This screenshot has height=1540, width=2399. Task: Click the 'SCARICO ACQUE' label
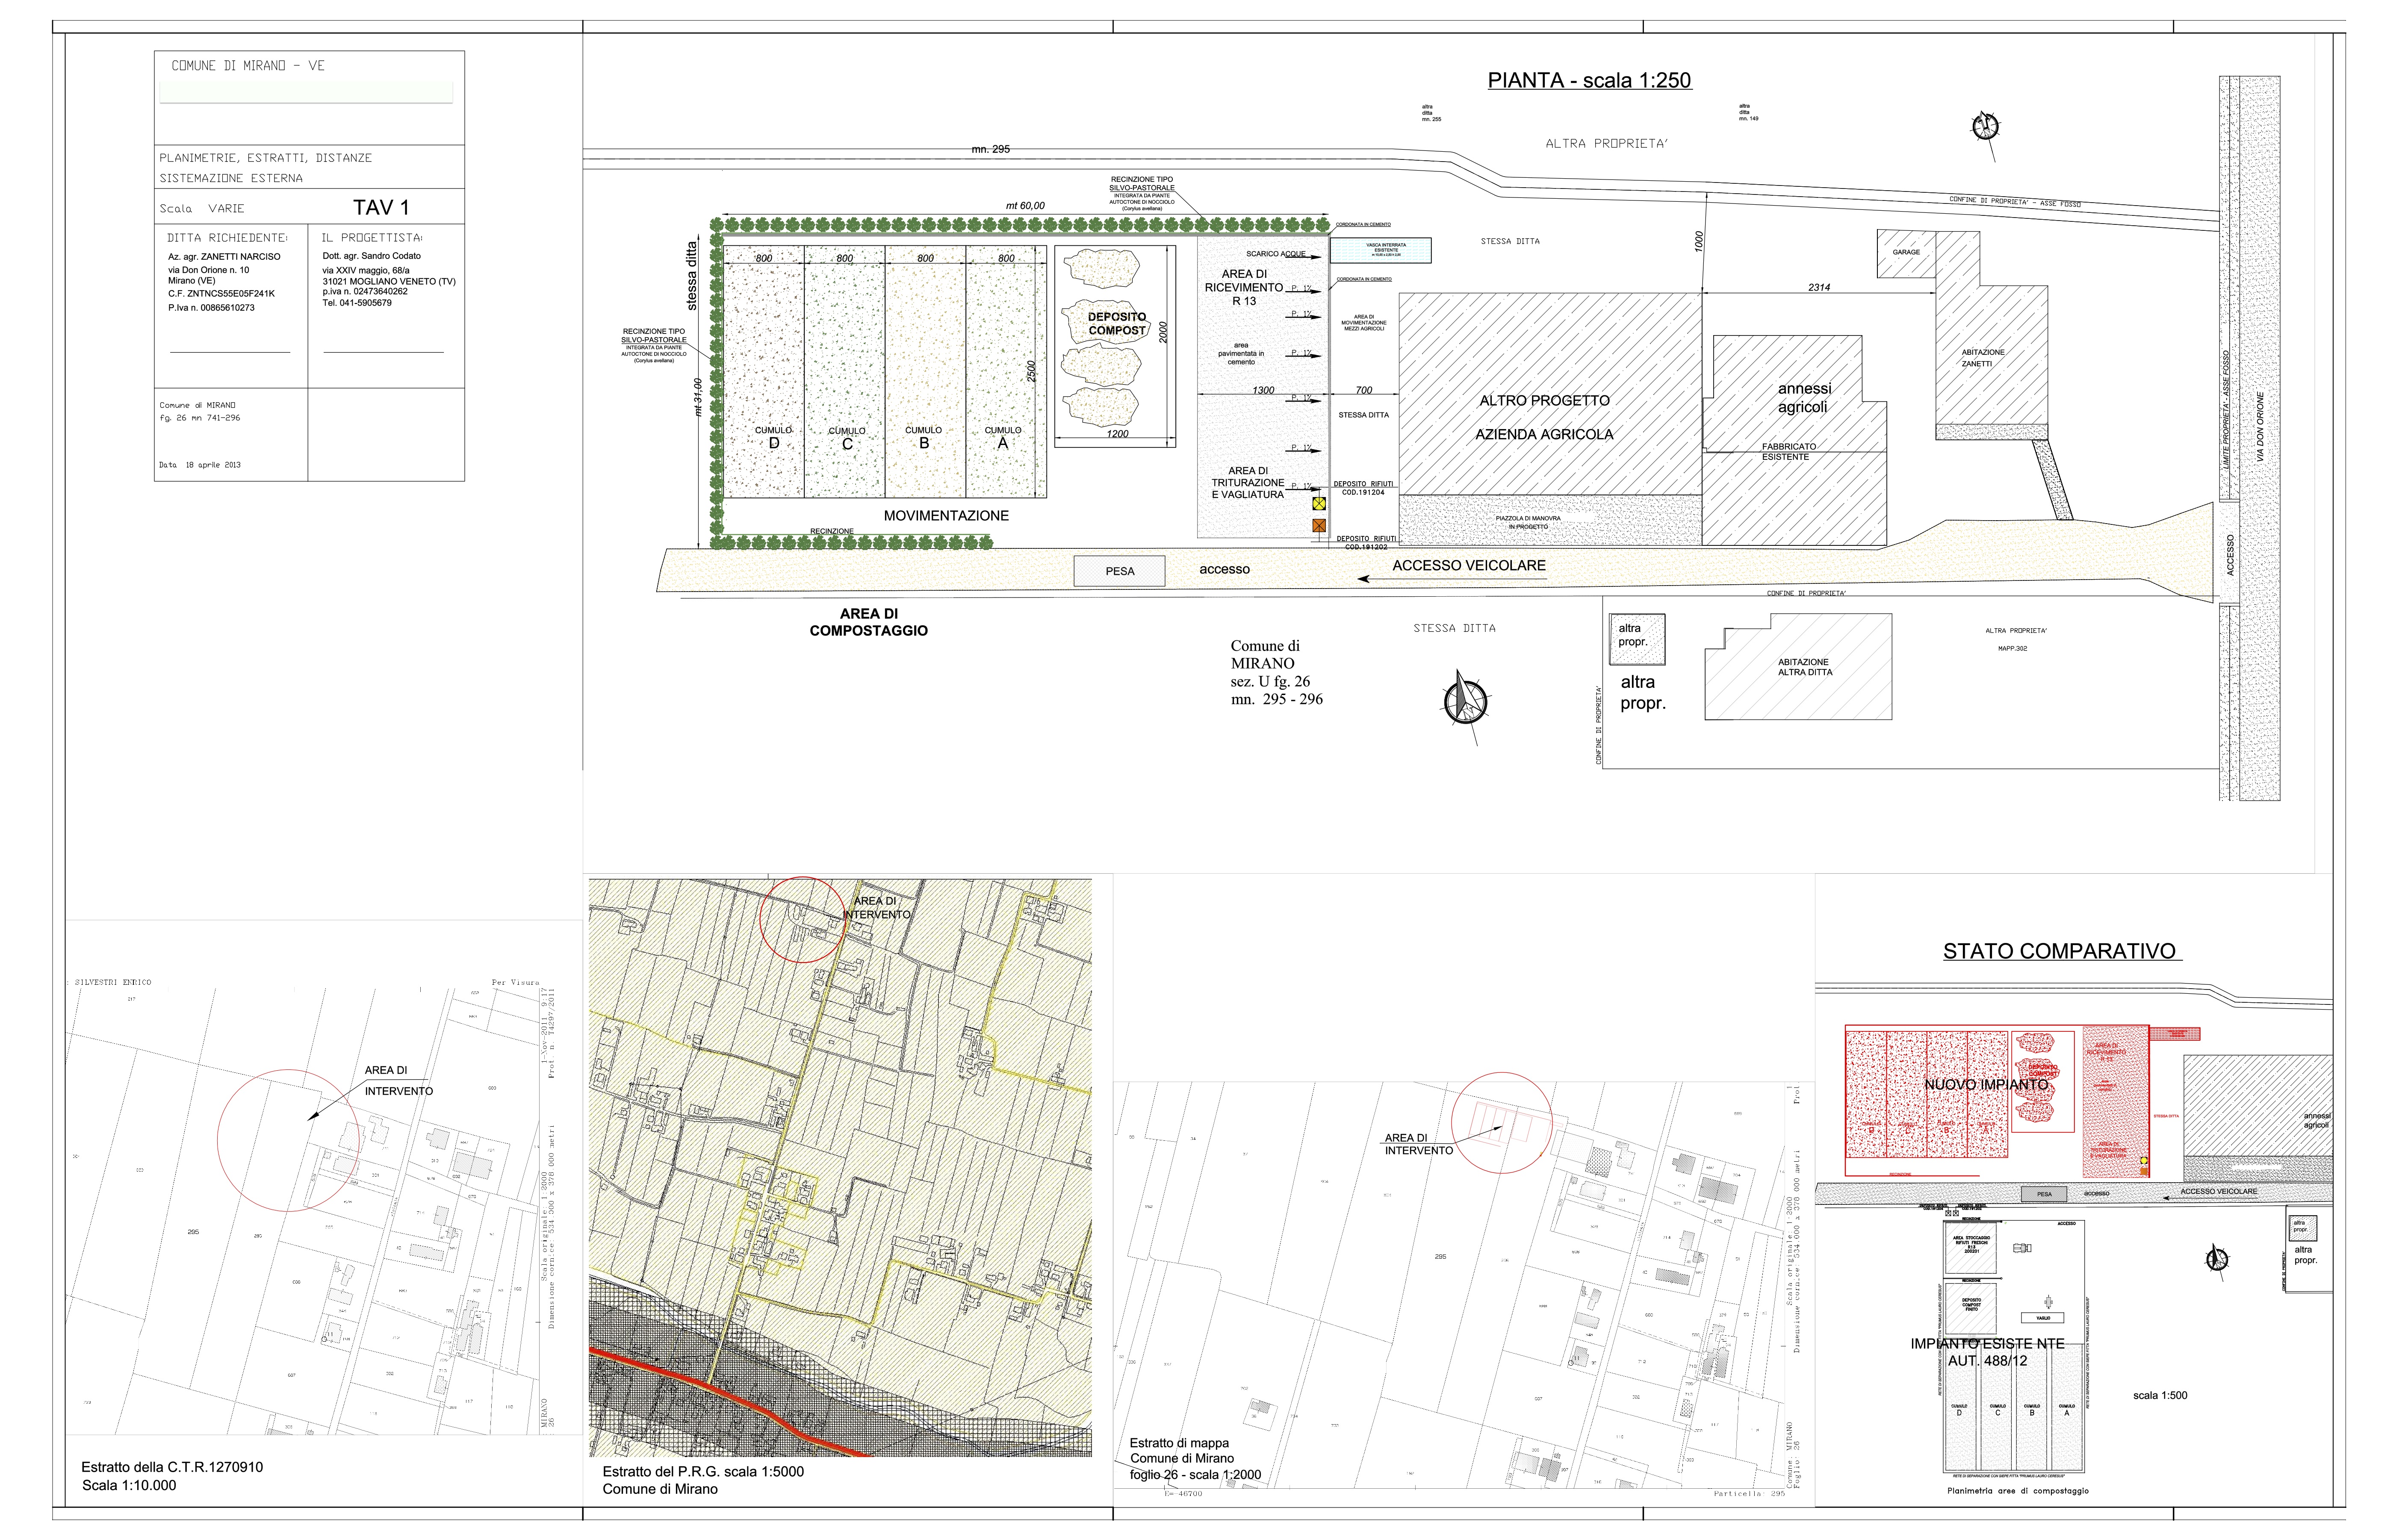click(x=1275, y=254)
